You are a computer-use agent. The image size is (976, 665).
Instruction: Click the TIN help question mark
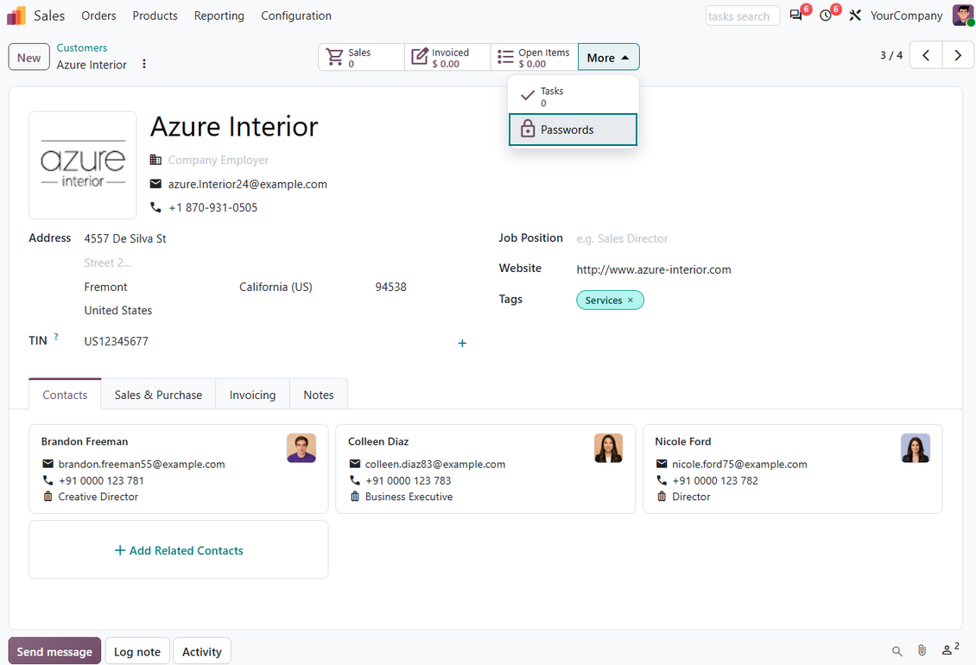point(56,337)
